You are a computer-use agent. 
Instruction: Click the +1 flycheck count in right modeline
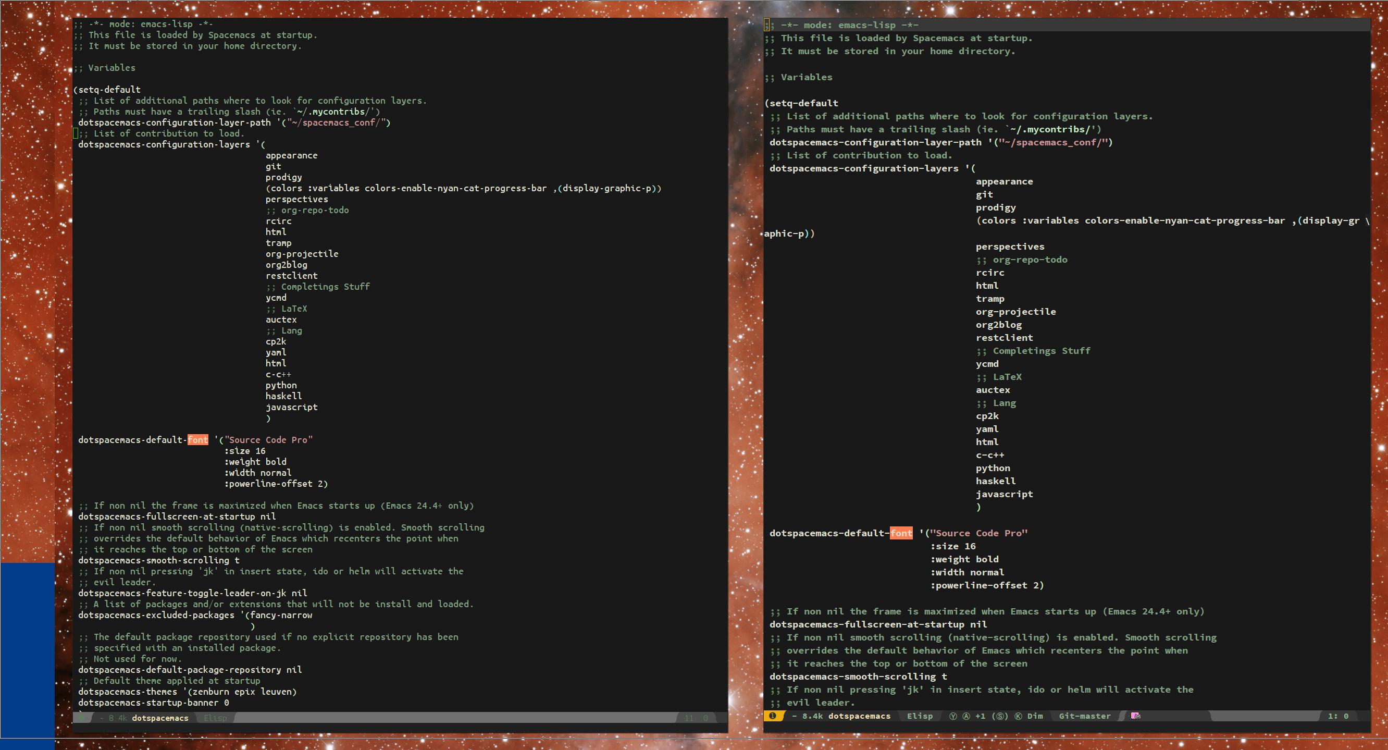(980, 716)
